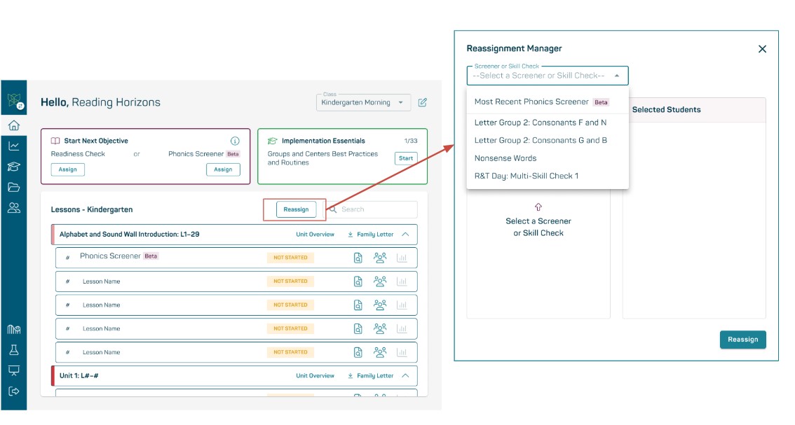This screenshot has height=425, width=795.
Task: Select Letter Group 2: Consonants F and N
Action: [548, 123]
